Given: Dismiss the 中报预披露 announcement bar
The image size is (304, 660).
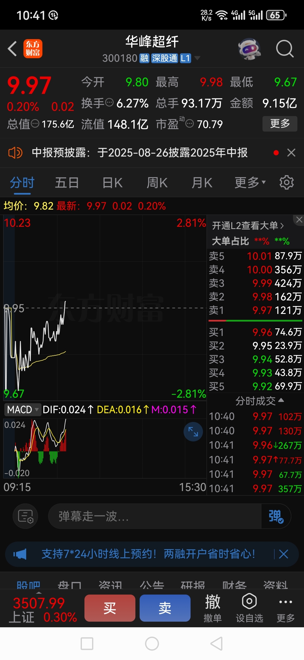Looking at the screenshot, I should [x=291, y=153].
